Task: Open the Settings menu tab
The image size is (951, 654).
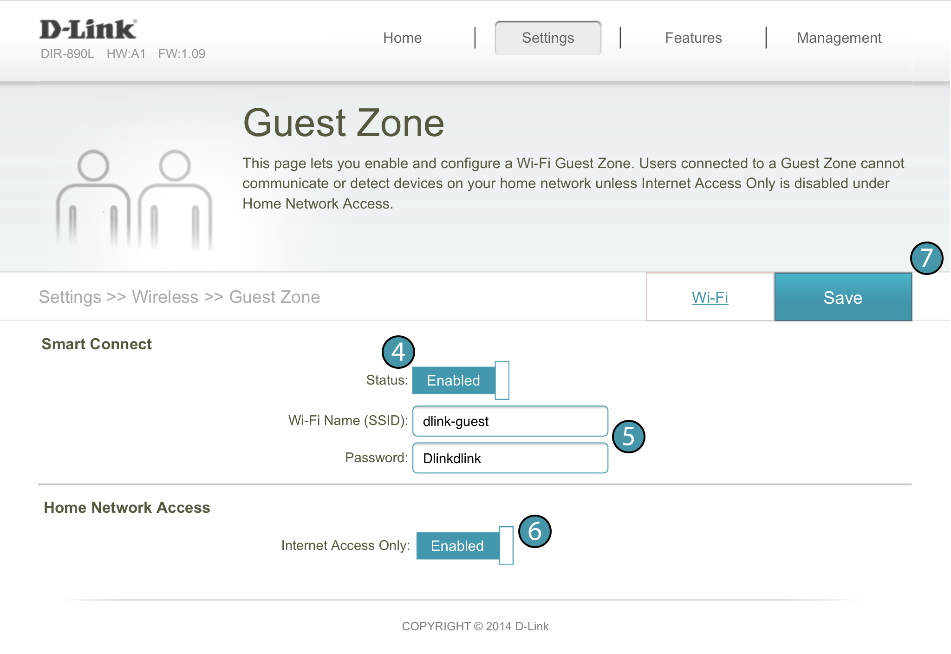Action: pyautogui.click(x=548, y=38)
